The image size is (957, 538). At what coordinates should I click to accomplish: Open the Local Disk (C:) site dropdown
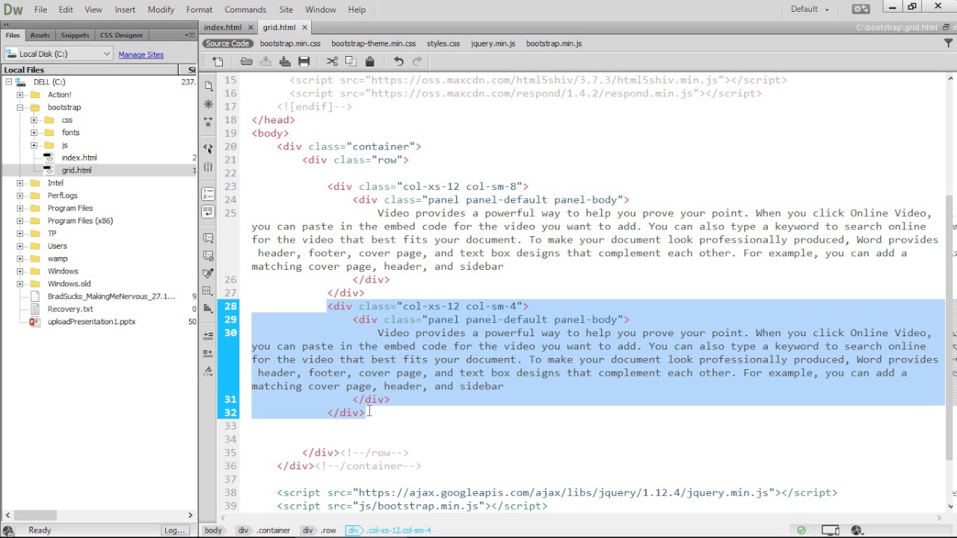(58, 54)
